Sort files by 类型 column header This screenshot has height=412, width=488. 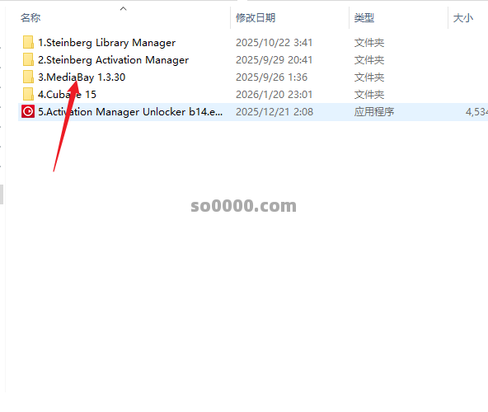[364, 18]
